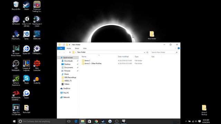The width and height of the screenshot is (221, 124).
Task: Select the 3D Vision Photo Viewer icon
Action: point(16,51)
